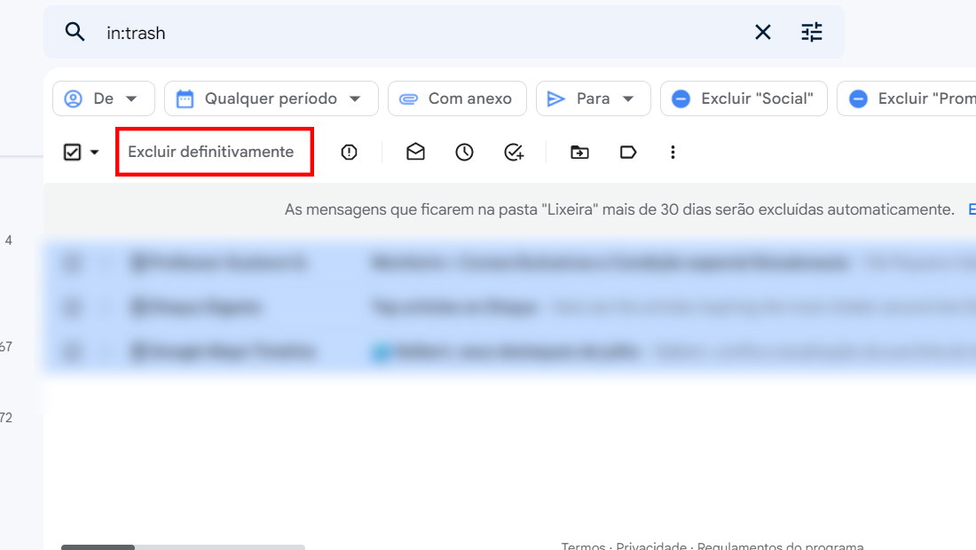Move selected messages with folder arrow icon
Image resolution: width=976 pixels, height=550 pixels.
coord(579,152)
